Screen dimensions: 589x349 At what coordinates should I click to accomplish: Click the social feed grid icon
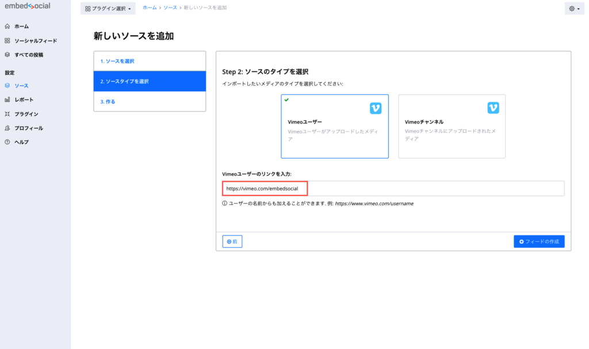tap(7, 41)
